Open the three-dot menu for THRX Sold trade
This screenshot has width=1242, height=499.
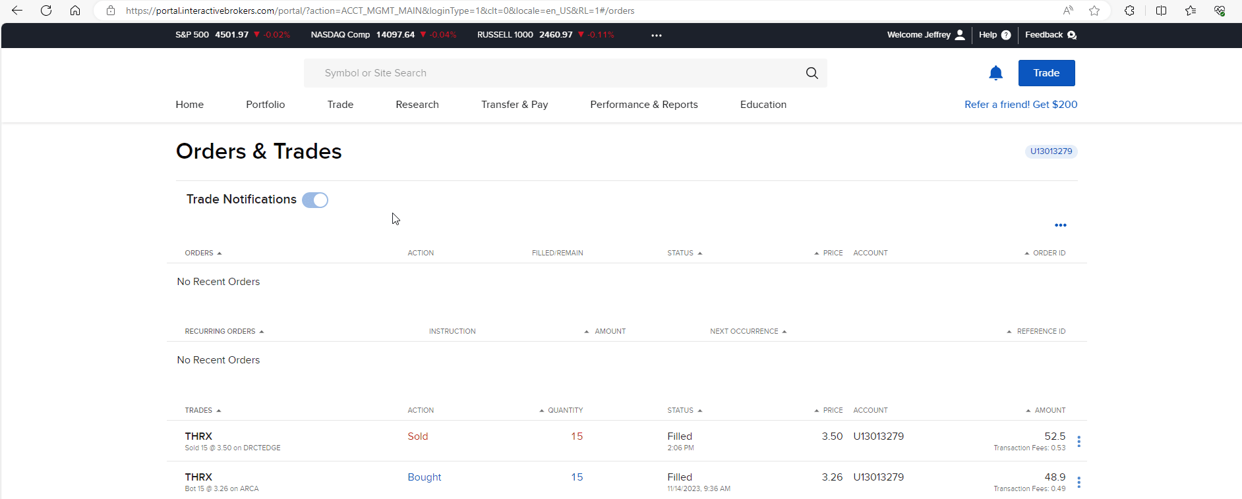(x=1079, y=442)
